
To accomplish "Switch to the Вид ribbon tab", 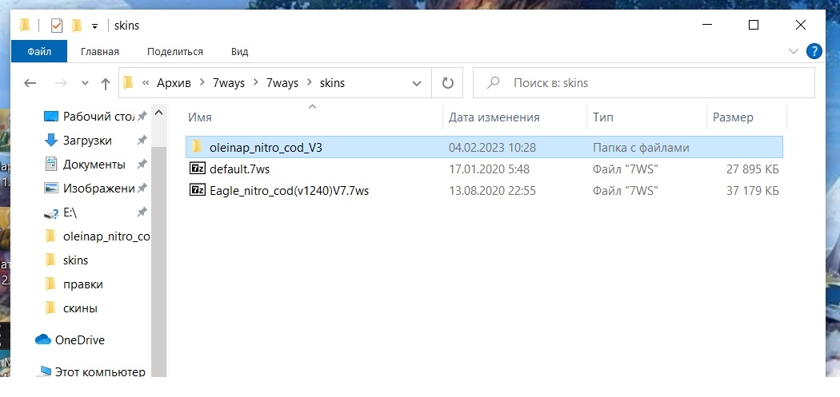I will (239, 52).
